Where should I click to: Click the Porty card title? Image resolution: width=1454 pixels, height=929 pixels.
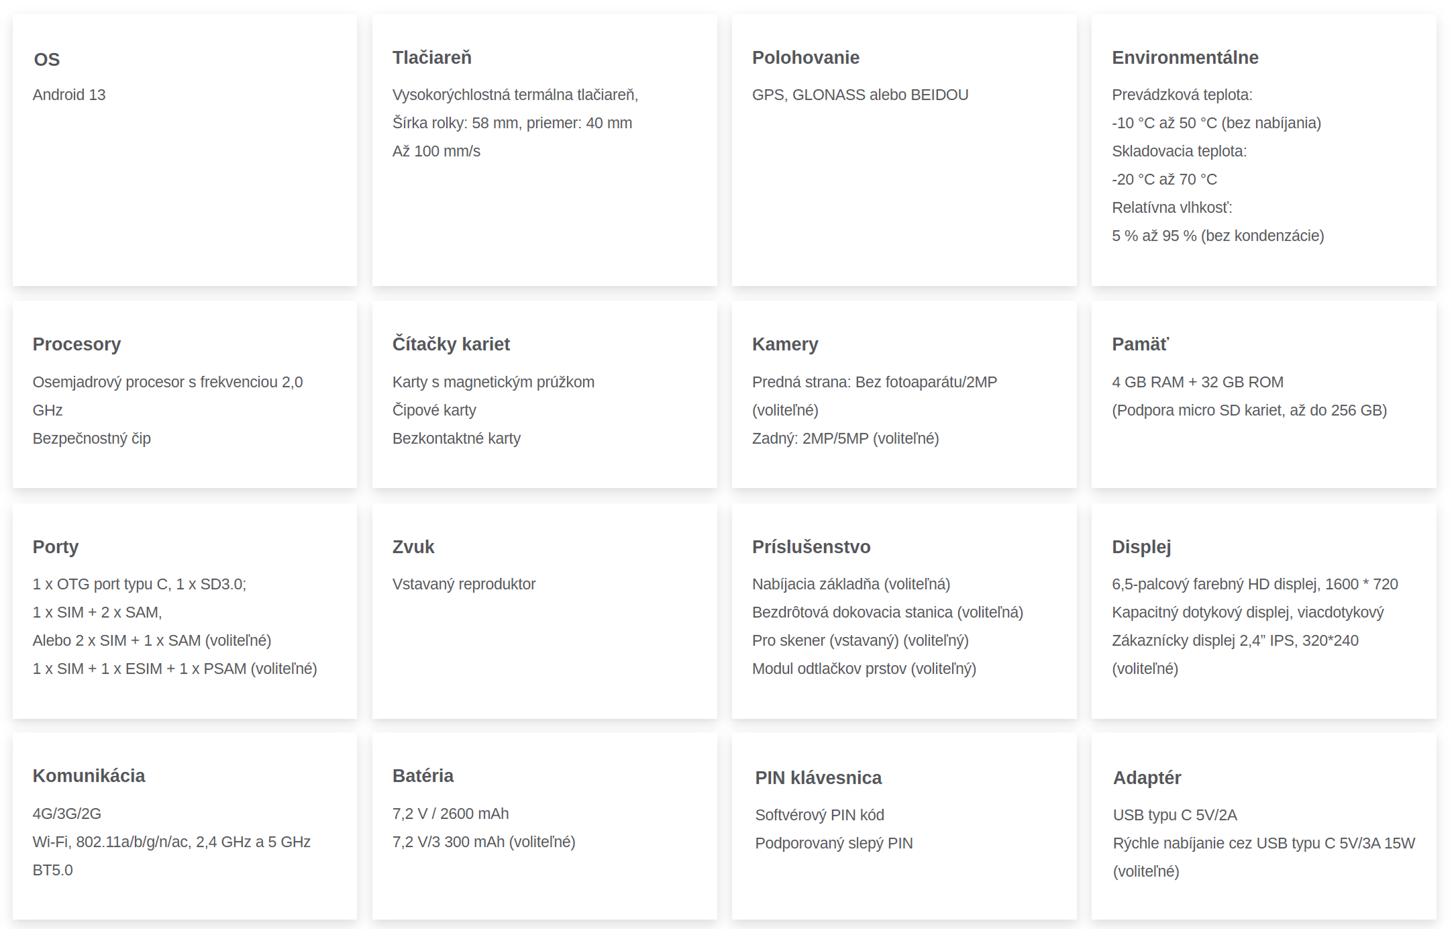[56, 547]
